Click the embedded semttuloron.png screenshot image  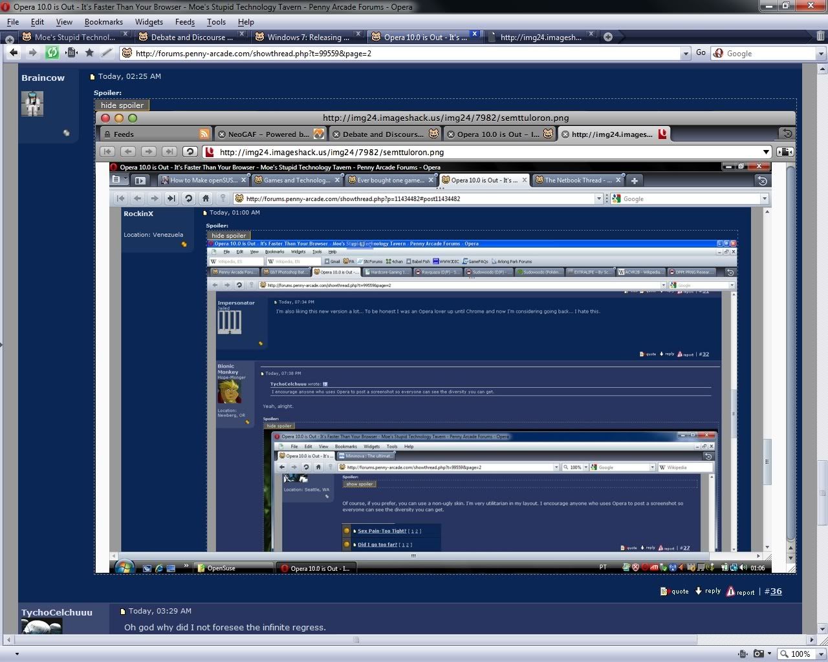click(x=445, y=342)
